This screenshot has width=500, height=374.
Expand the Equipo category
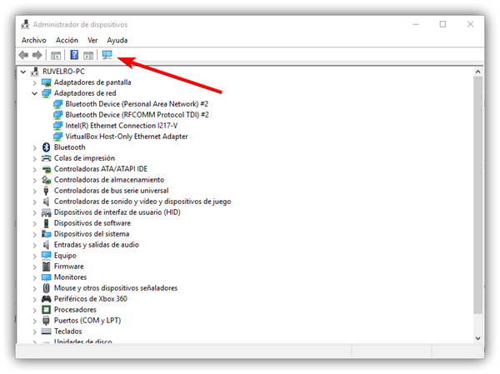point(34,257)
